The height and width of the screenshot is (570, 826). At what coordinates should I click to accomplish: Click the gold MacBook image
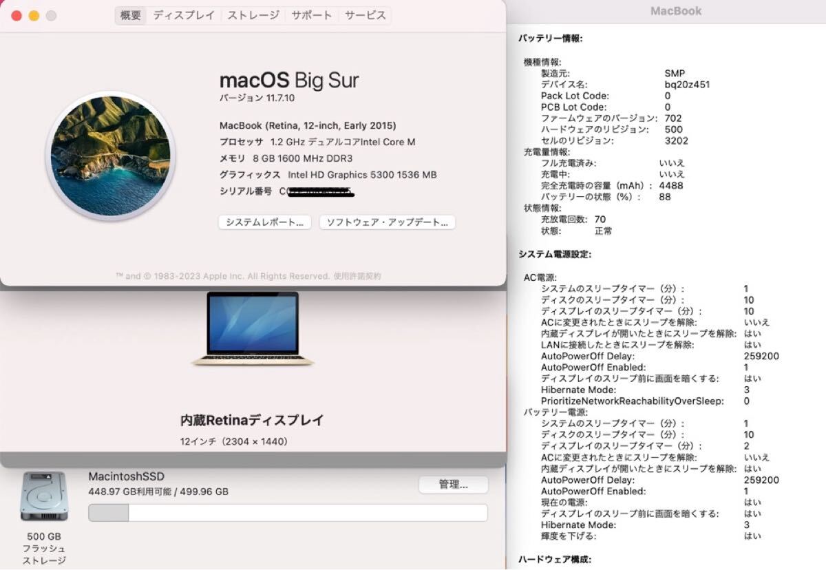point(253,328)
